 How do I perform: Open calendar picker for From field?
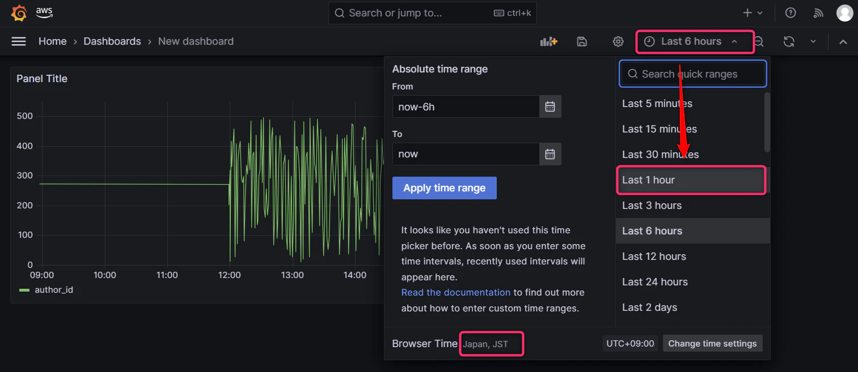[550, 106]
